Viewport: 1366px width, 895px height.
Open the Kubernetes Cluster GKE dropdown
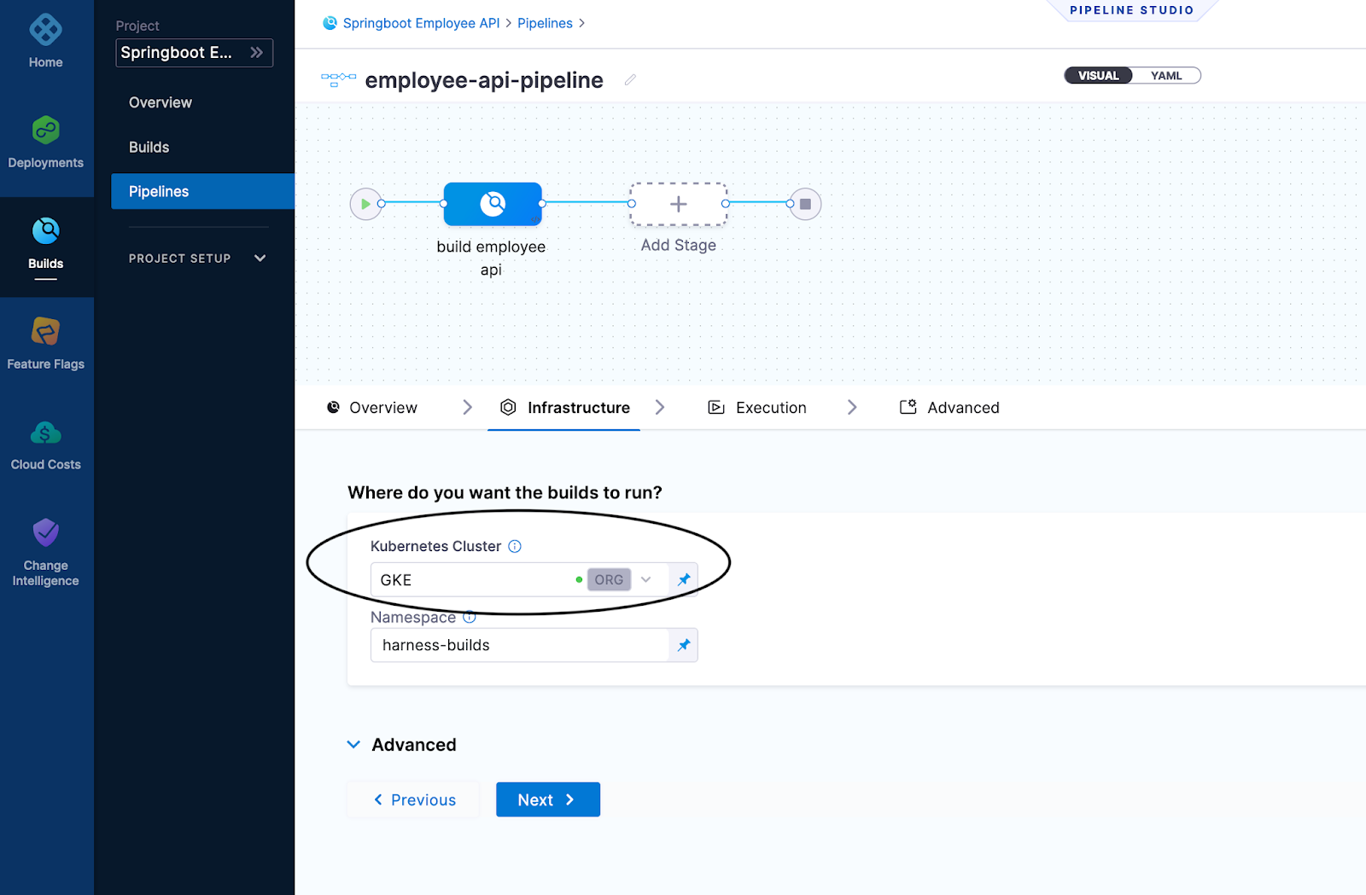click(520, 580)
